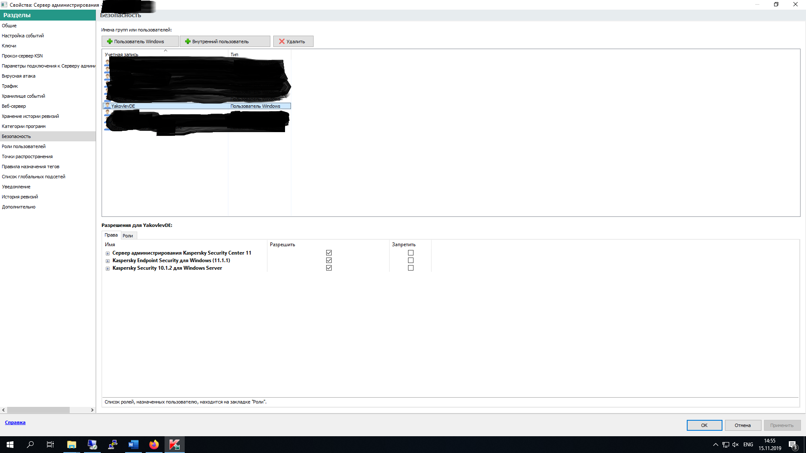Screen dimensions: 806x453
Task: Expand Сервер администрирования Kaspersky Security Center 11 node
Action: [107, 253]
